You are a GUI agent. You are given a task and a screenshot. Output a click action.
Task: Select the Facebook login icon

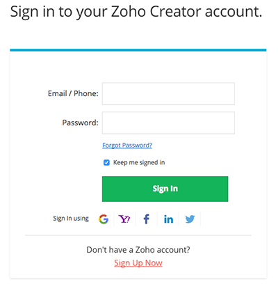pyautogui.click(x=146, y=219)
